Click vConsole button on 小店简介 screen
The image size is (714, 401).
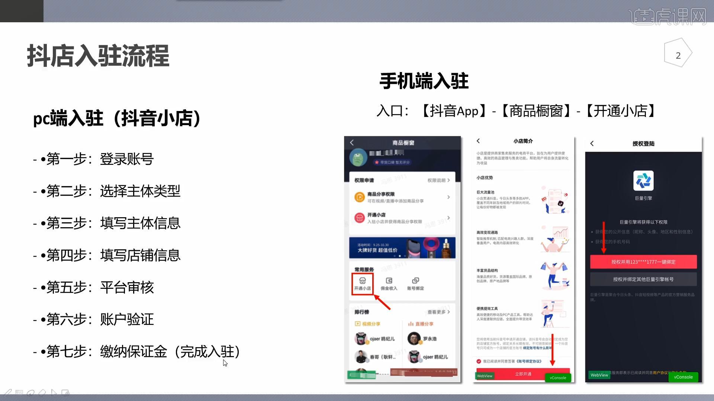coord(558,378)
